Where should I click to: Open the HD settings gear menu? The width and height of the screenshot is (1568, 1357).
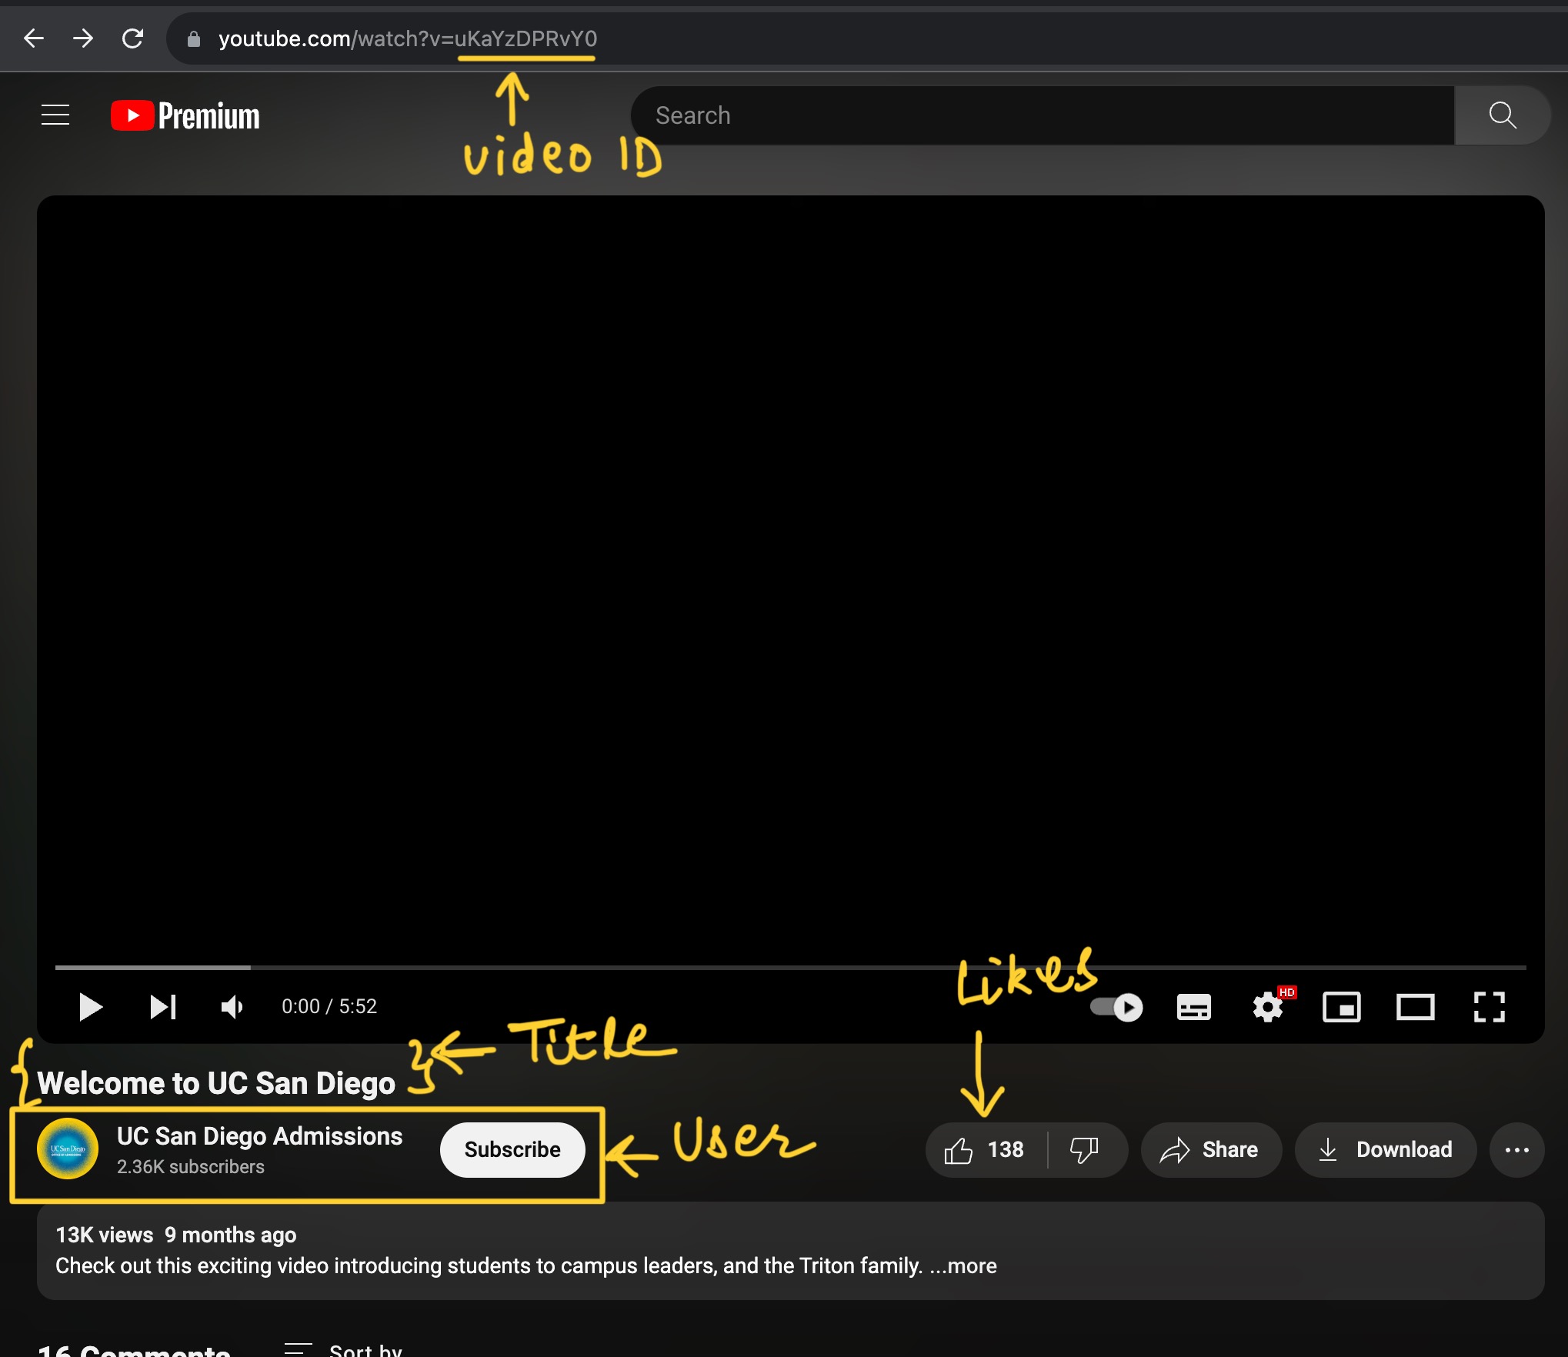(1268, 1006)
